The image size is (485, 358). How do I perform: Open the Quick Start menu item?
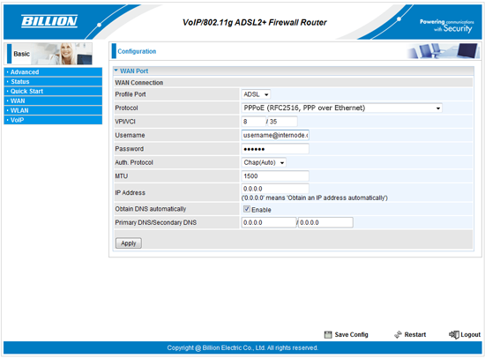(53, 92)
